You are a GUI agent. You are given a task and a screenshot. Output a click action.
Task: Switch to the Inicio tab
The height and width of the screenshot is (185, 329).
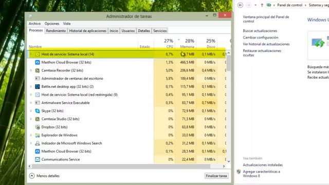coord(114,31)
